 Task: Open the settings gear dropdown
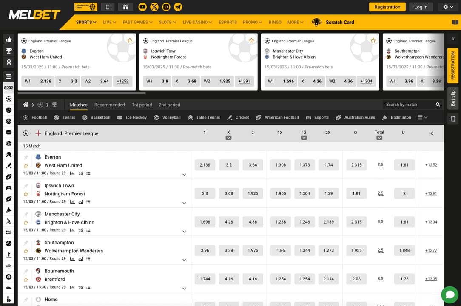(448, 7)
